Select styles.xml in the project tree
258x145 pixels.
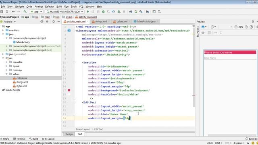pos(21,86)
